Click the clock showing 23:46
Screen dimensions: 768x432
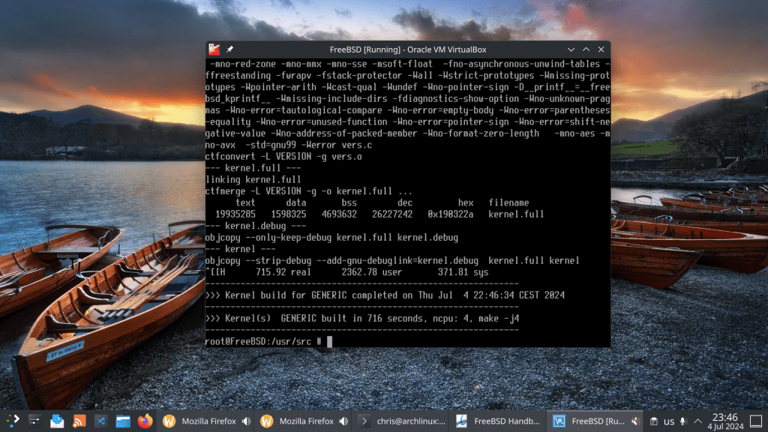724,421
